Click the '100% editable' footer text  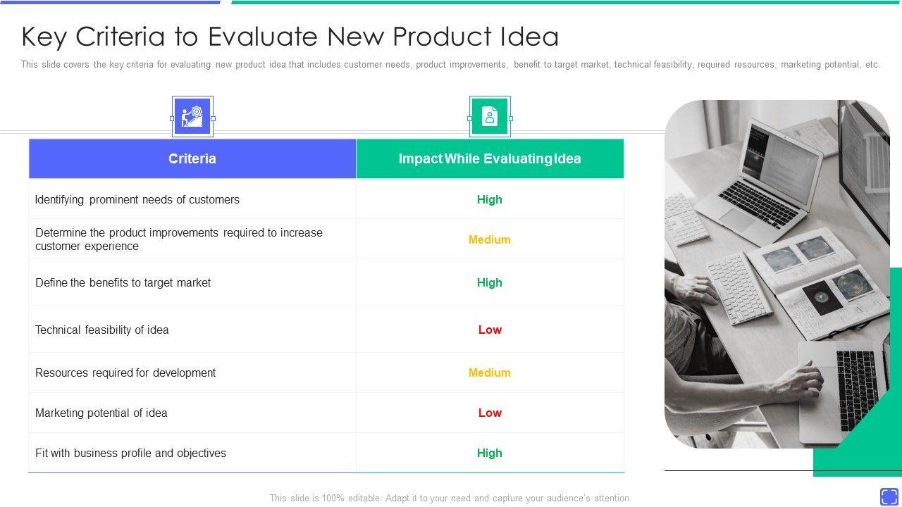click(x=450, y=498)
